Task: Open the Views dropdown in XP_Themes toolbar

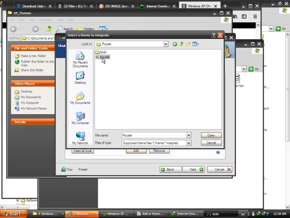Action: (103, 29)
